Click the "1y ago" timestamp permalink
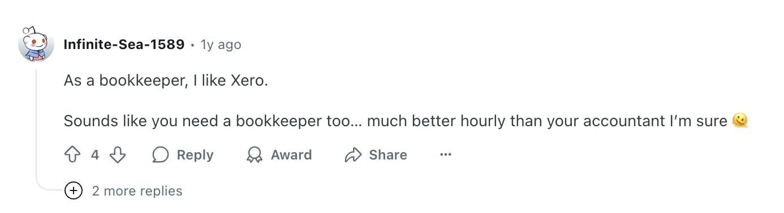The image size is (784, 213). point(221,45)
